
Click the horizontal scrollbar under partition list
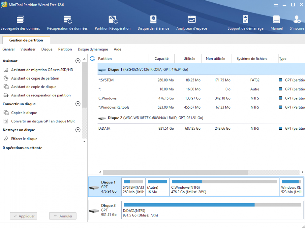(x=175, y=172)
